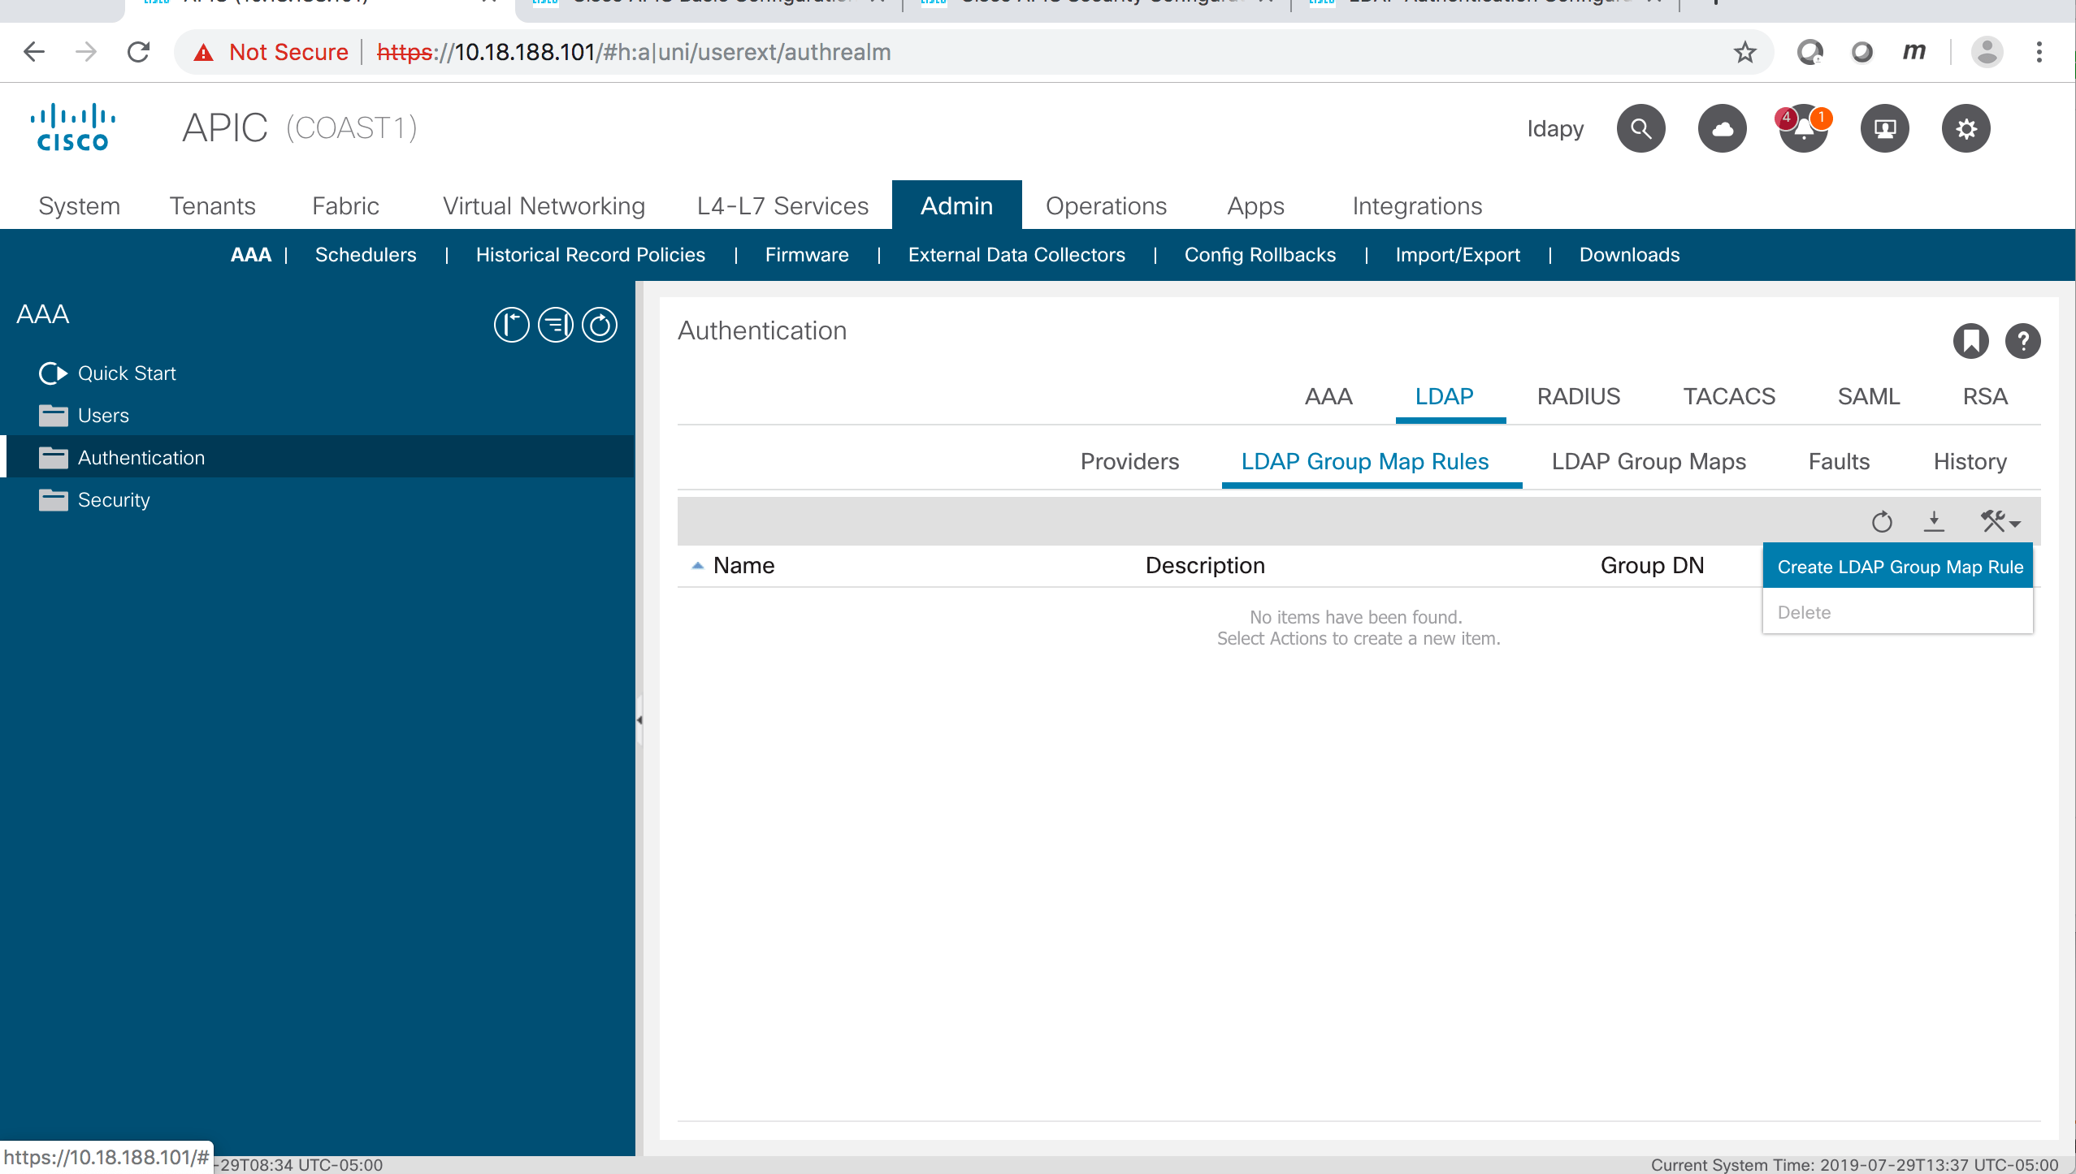Viewport: 2076px width, 1174px height.
Task: Click the AAA navigation pane refresh icon
Action: point(600,326)
